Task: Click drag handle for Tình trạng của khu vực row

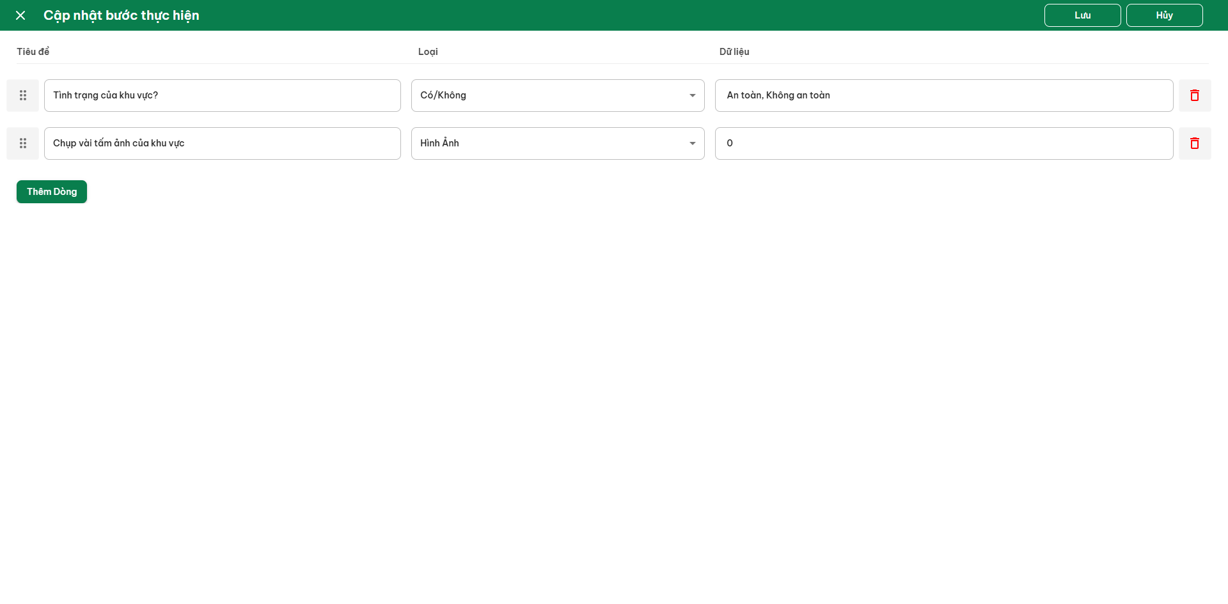Action: pyautogui.click(x=23, y=95)
